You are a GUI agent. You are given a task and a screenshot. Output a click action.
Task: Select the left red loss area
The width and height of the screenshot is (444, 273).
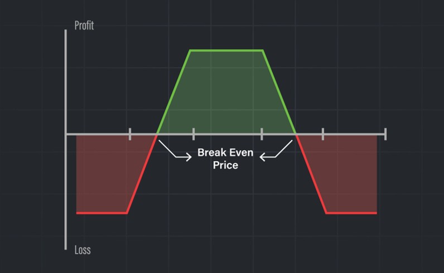click(106, 173)
